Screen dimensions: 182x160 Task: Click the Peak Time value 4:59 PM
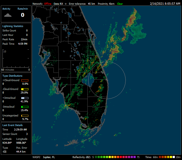point(23,44)
